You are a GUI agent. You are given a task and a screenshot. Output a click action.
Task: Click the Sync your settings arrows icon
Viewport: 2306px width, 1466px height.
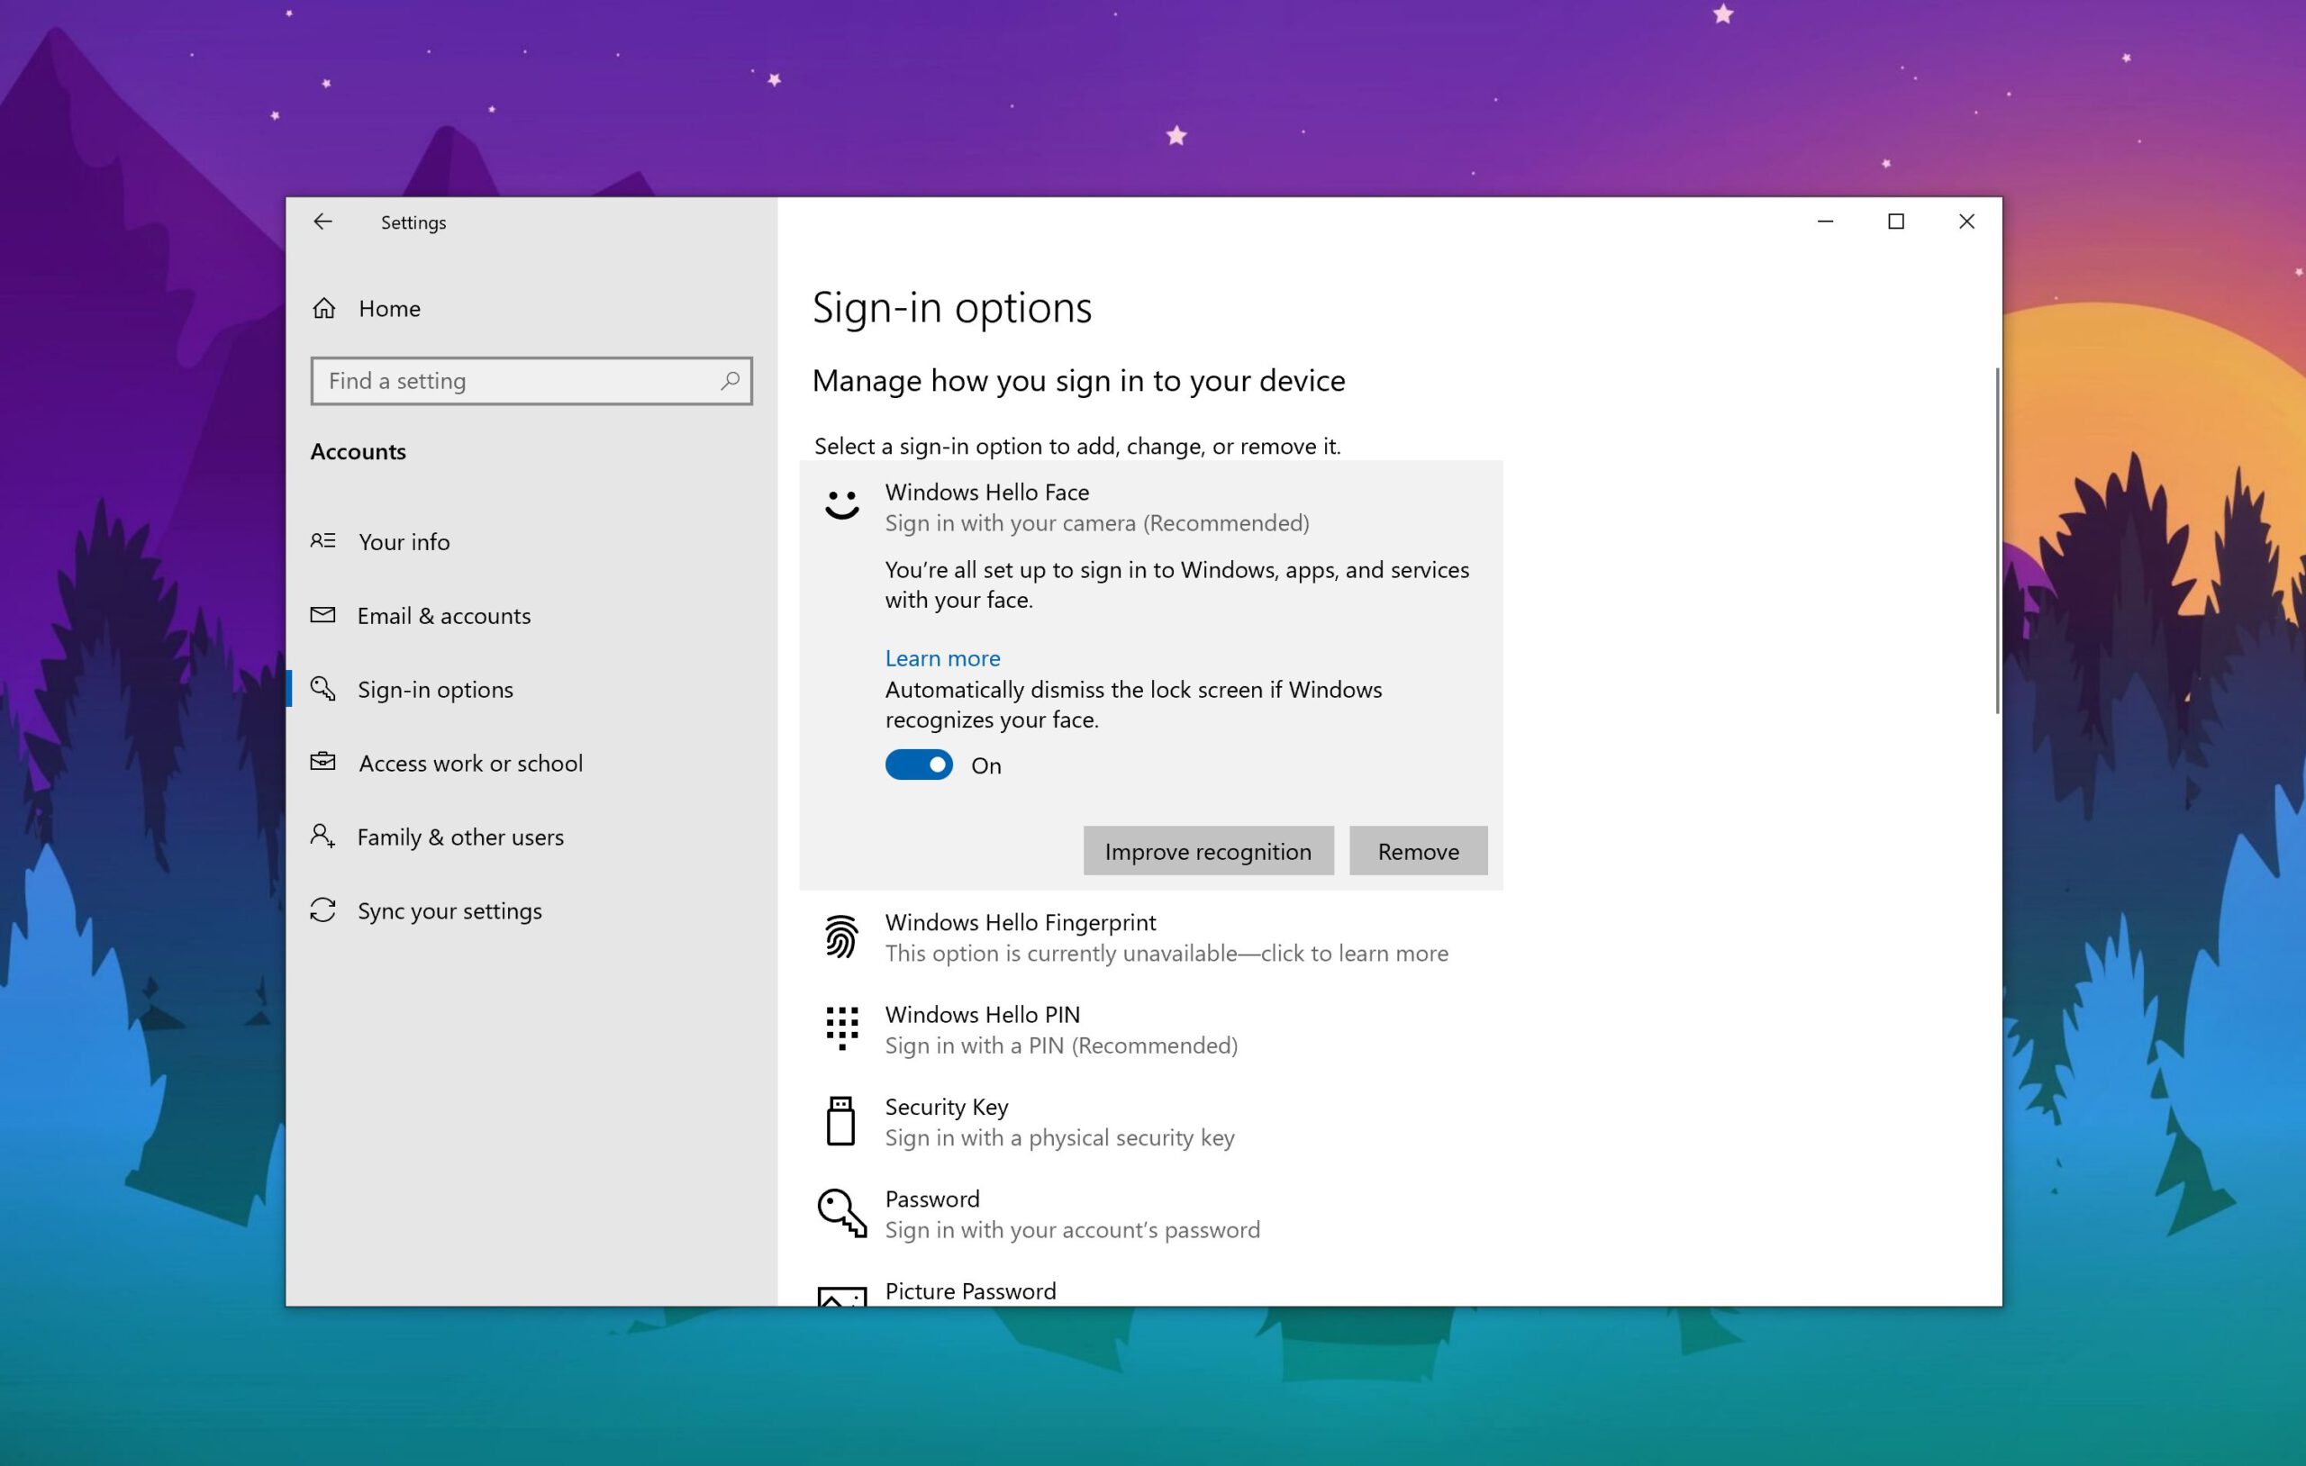(322, 909)
